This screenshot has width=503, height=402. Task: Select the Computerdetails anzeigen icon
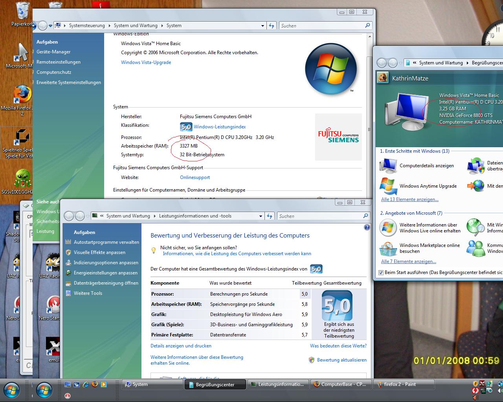[388, 166]
